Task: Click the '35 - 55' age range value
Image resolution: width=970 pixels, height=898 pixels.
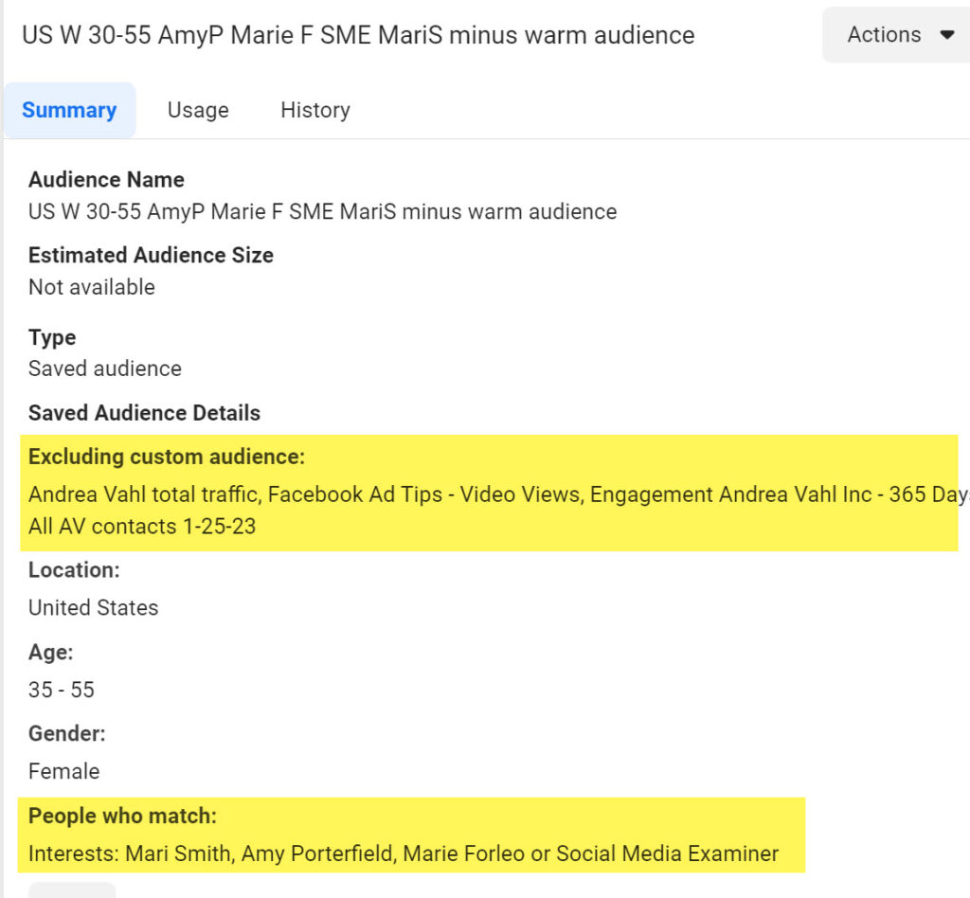Action: tap(62, 690)
